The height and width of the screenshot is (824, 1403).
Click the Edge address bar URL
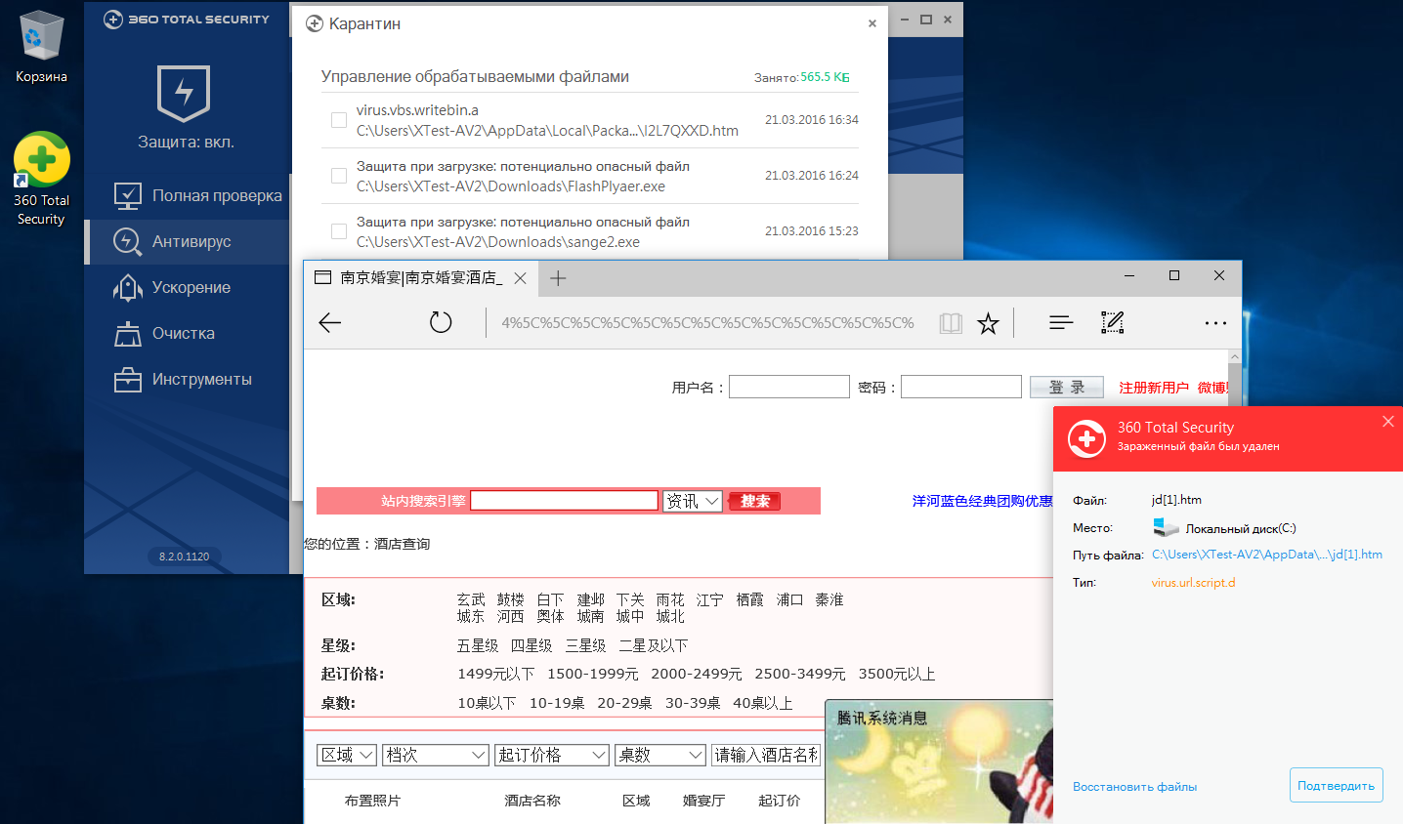click(x=707, y=323)
